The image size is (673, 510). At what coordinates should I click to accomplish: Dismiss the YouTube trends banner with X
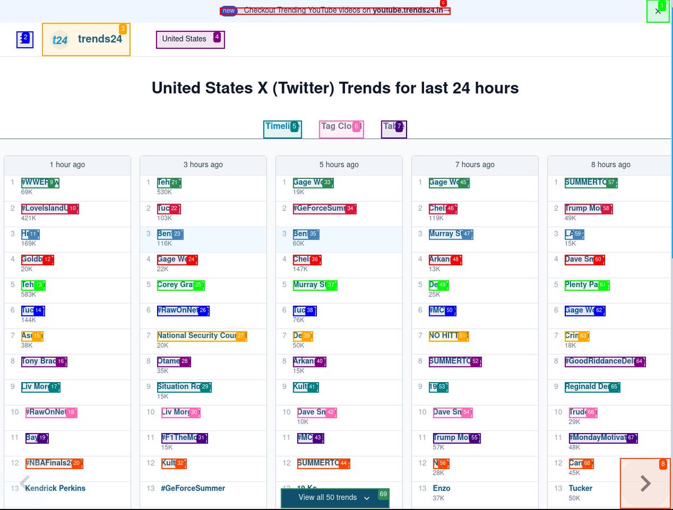coord(658,11)
